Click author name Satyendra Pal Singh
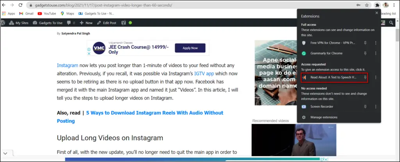This screenshot has height=162, width=400. point(75,34)
